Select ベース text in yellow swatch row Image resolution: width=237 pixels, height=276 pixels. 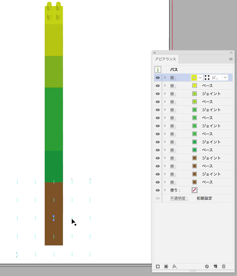[x=207, y=86]
